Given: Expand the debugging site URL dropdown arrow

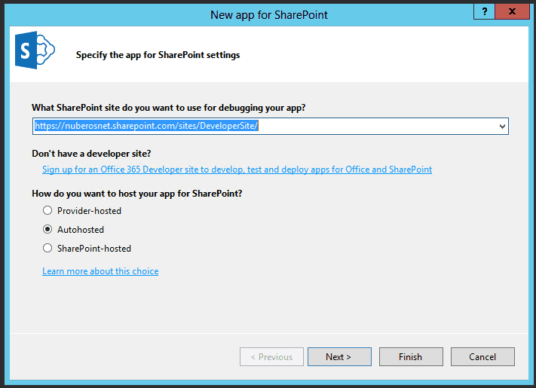Looking at the screenshot, I should tap(502, 127).
